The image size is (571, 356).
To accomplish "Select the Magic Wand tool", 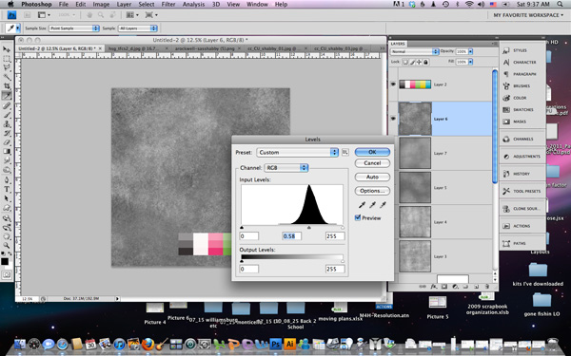I will 7,77.
